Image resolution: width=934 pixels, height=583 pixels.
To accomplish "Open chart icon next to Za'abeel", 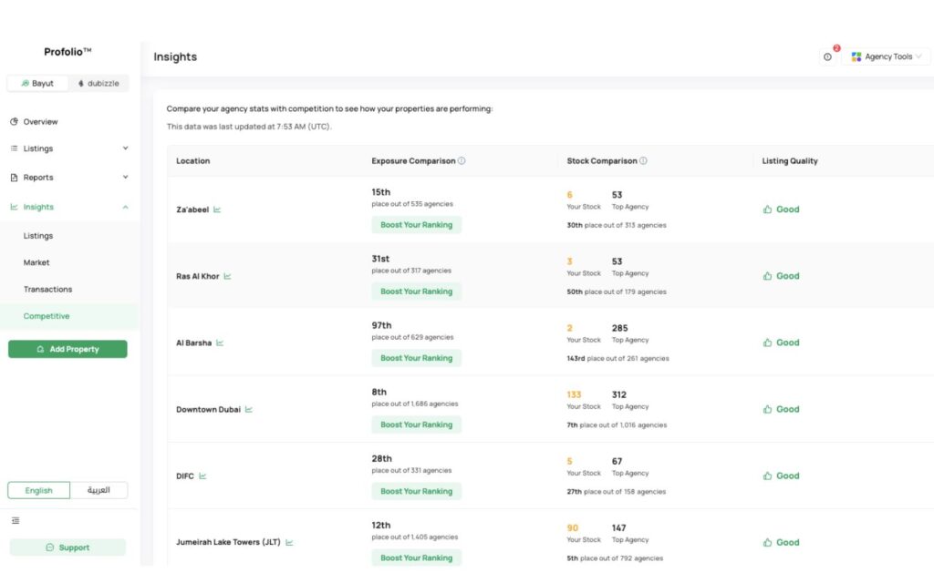I will (217, 210).
